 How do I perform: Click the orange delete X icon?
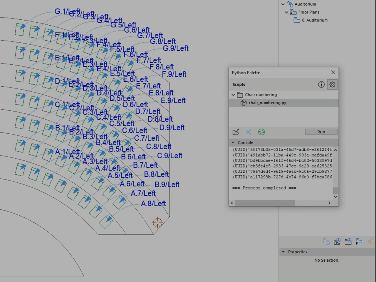point(370,241)
